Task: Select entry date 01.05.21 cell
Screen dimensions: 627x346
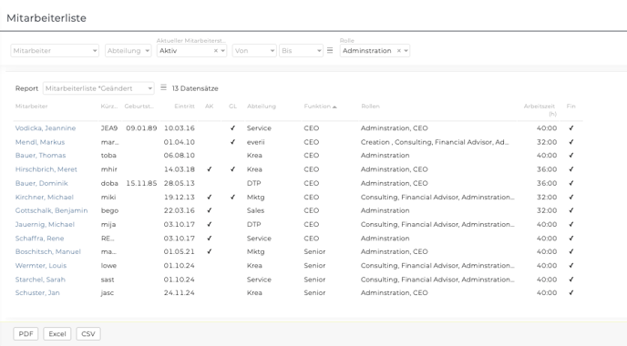Action: click(x=180, y=251)
